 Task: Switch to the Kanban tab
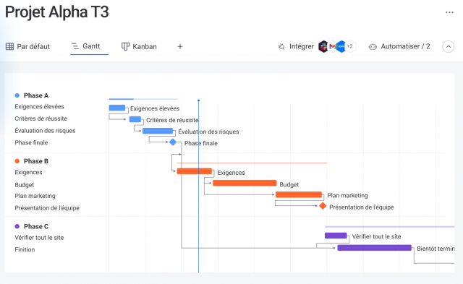(139, 46)
